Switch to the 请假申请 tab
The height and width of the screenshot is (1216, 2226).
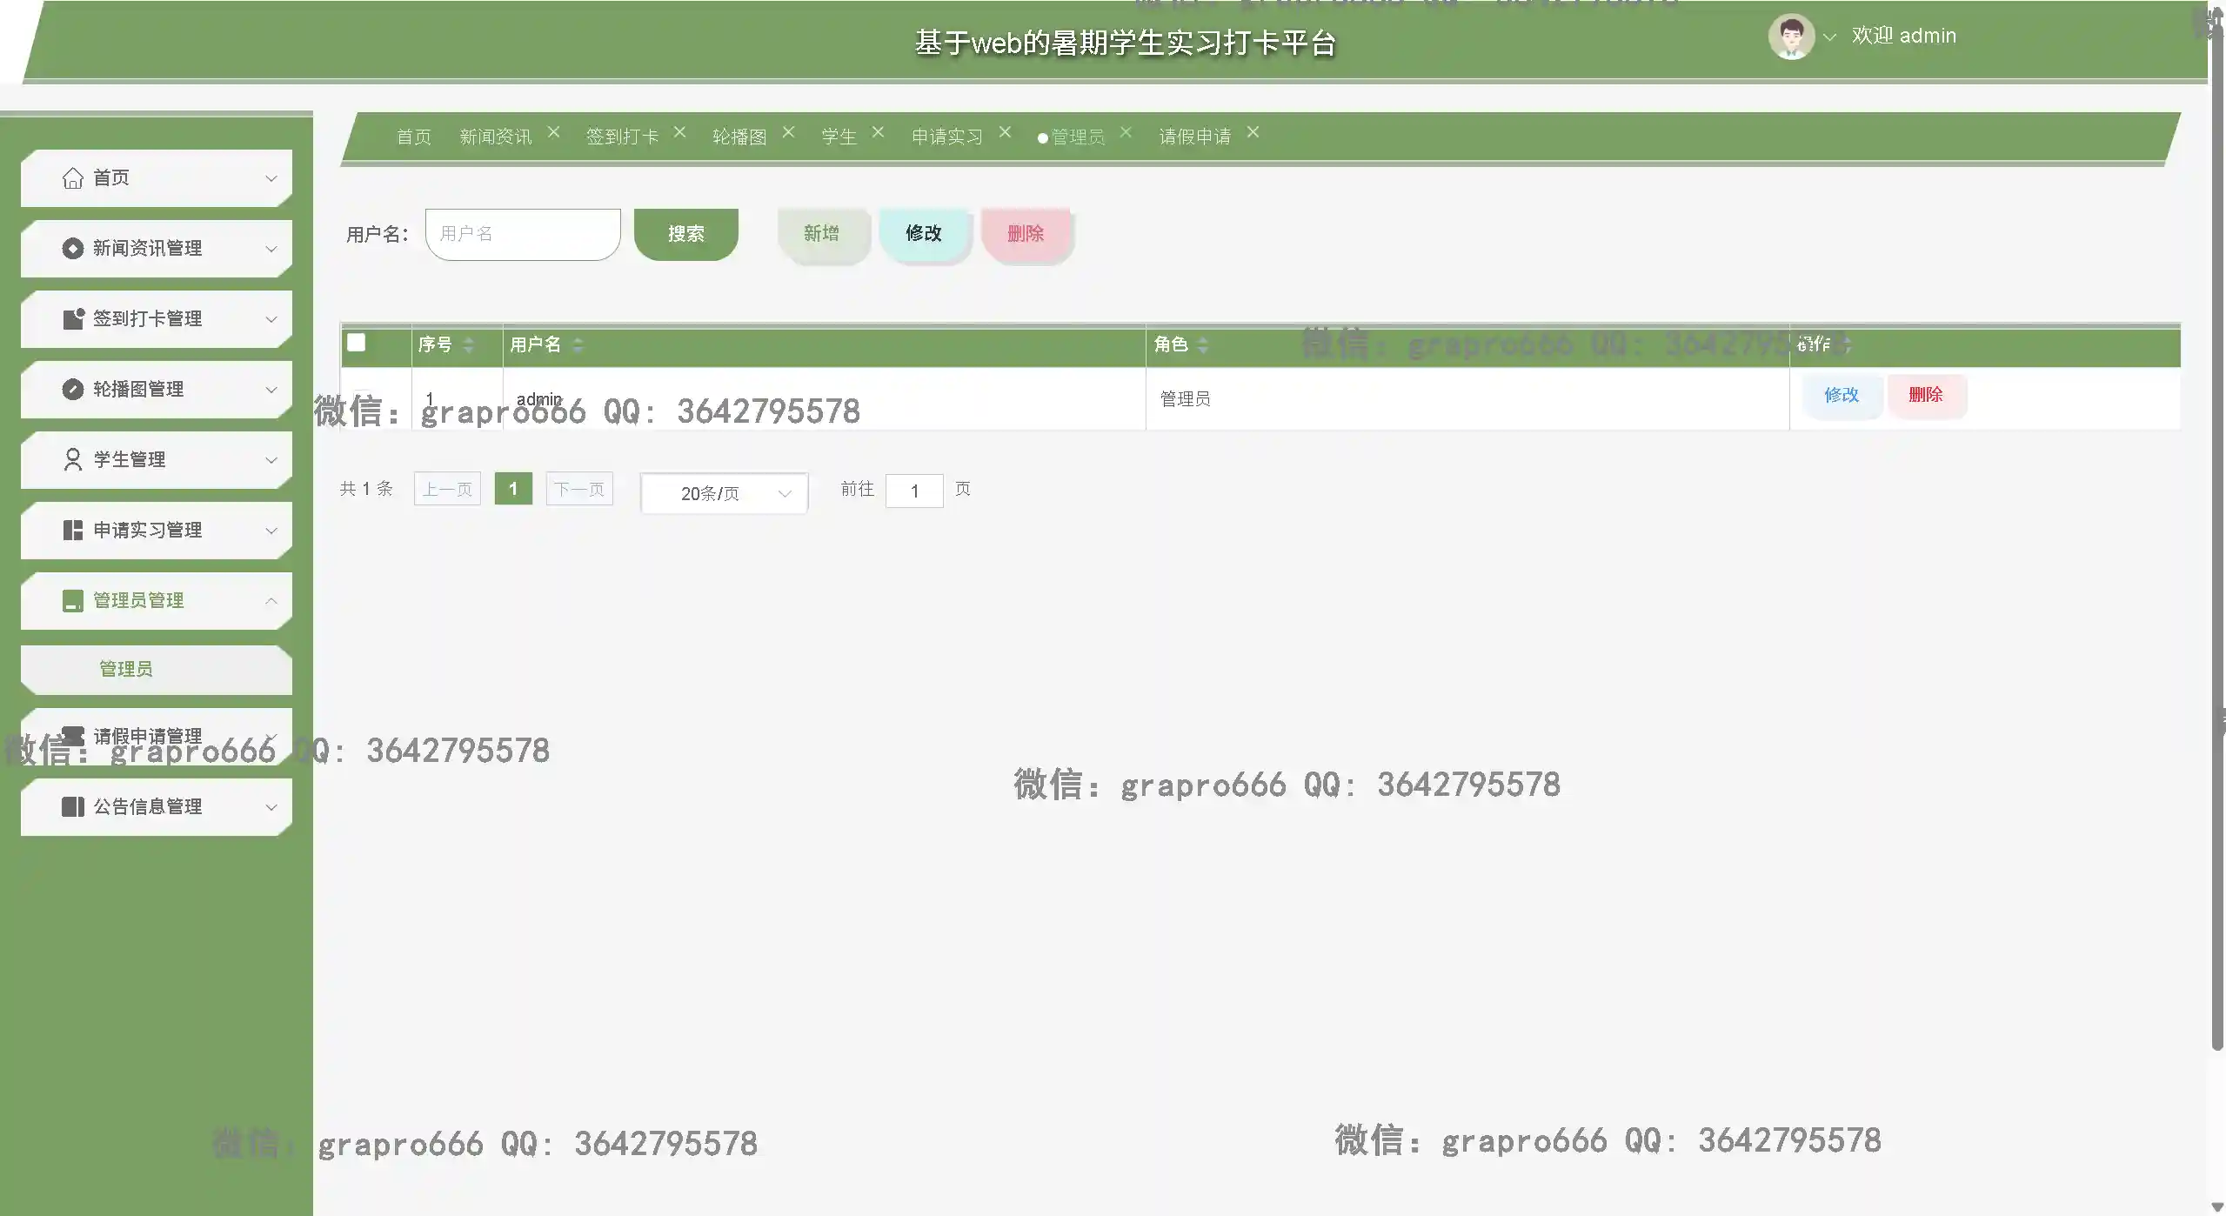pyautogui.click(x=1195, y=136)
